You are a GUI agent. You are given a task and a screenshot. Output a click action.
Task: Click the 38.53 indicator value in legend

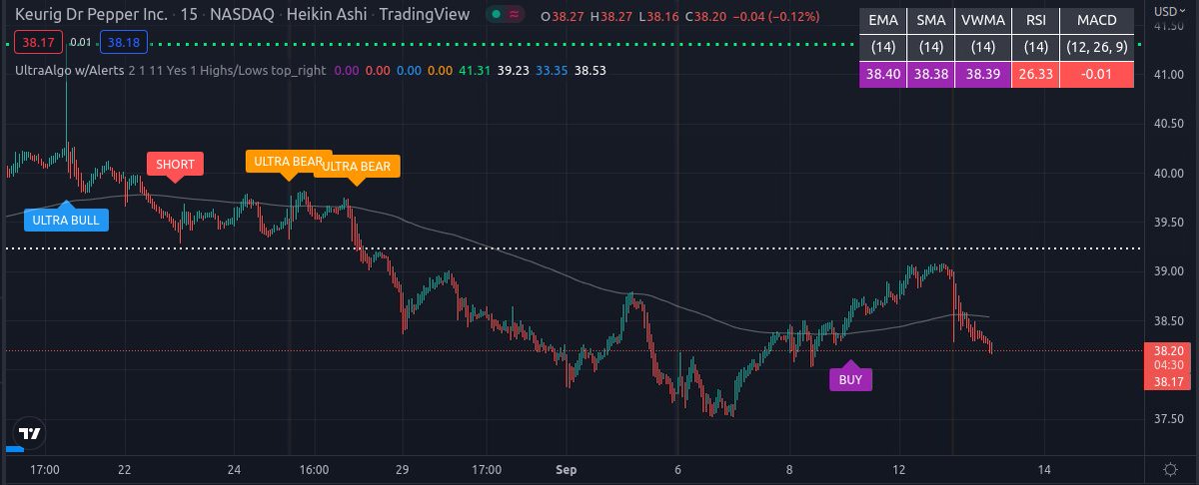tap(590, 71)
